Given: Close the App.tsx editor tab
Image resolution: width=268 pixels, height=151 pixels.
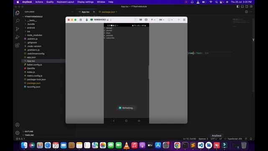Looking at the screenshot, I should [94, 12].
